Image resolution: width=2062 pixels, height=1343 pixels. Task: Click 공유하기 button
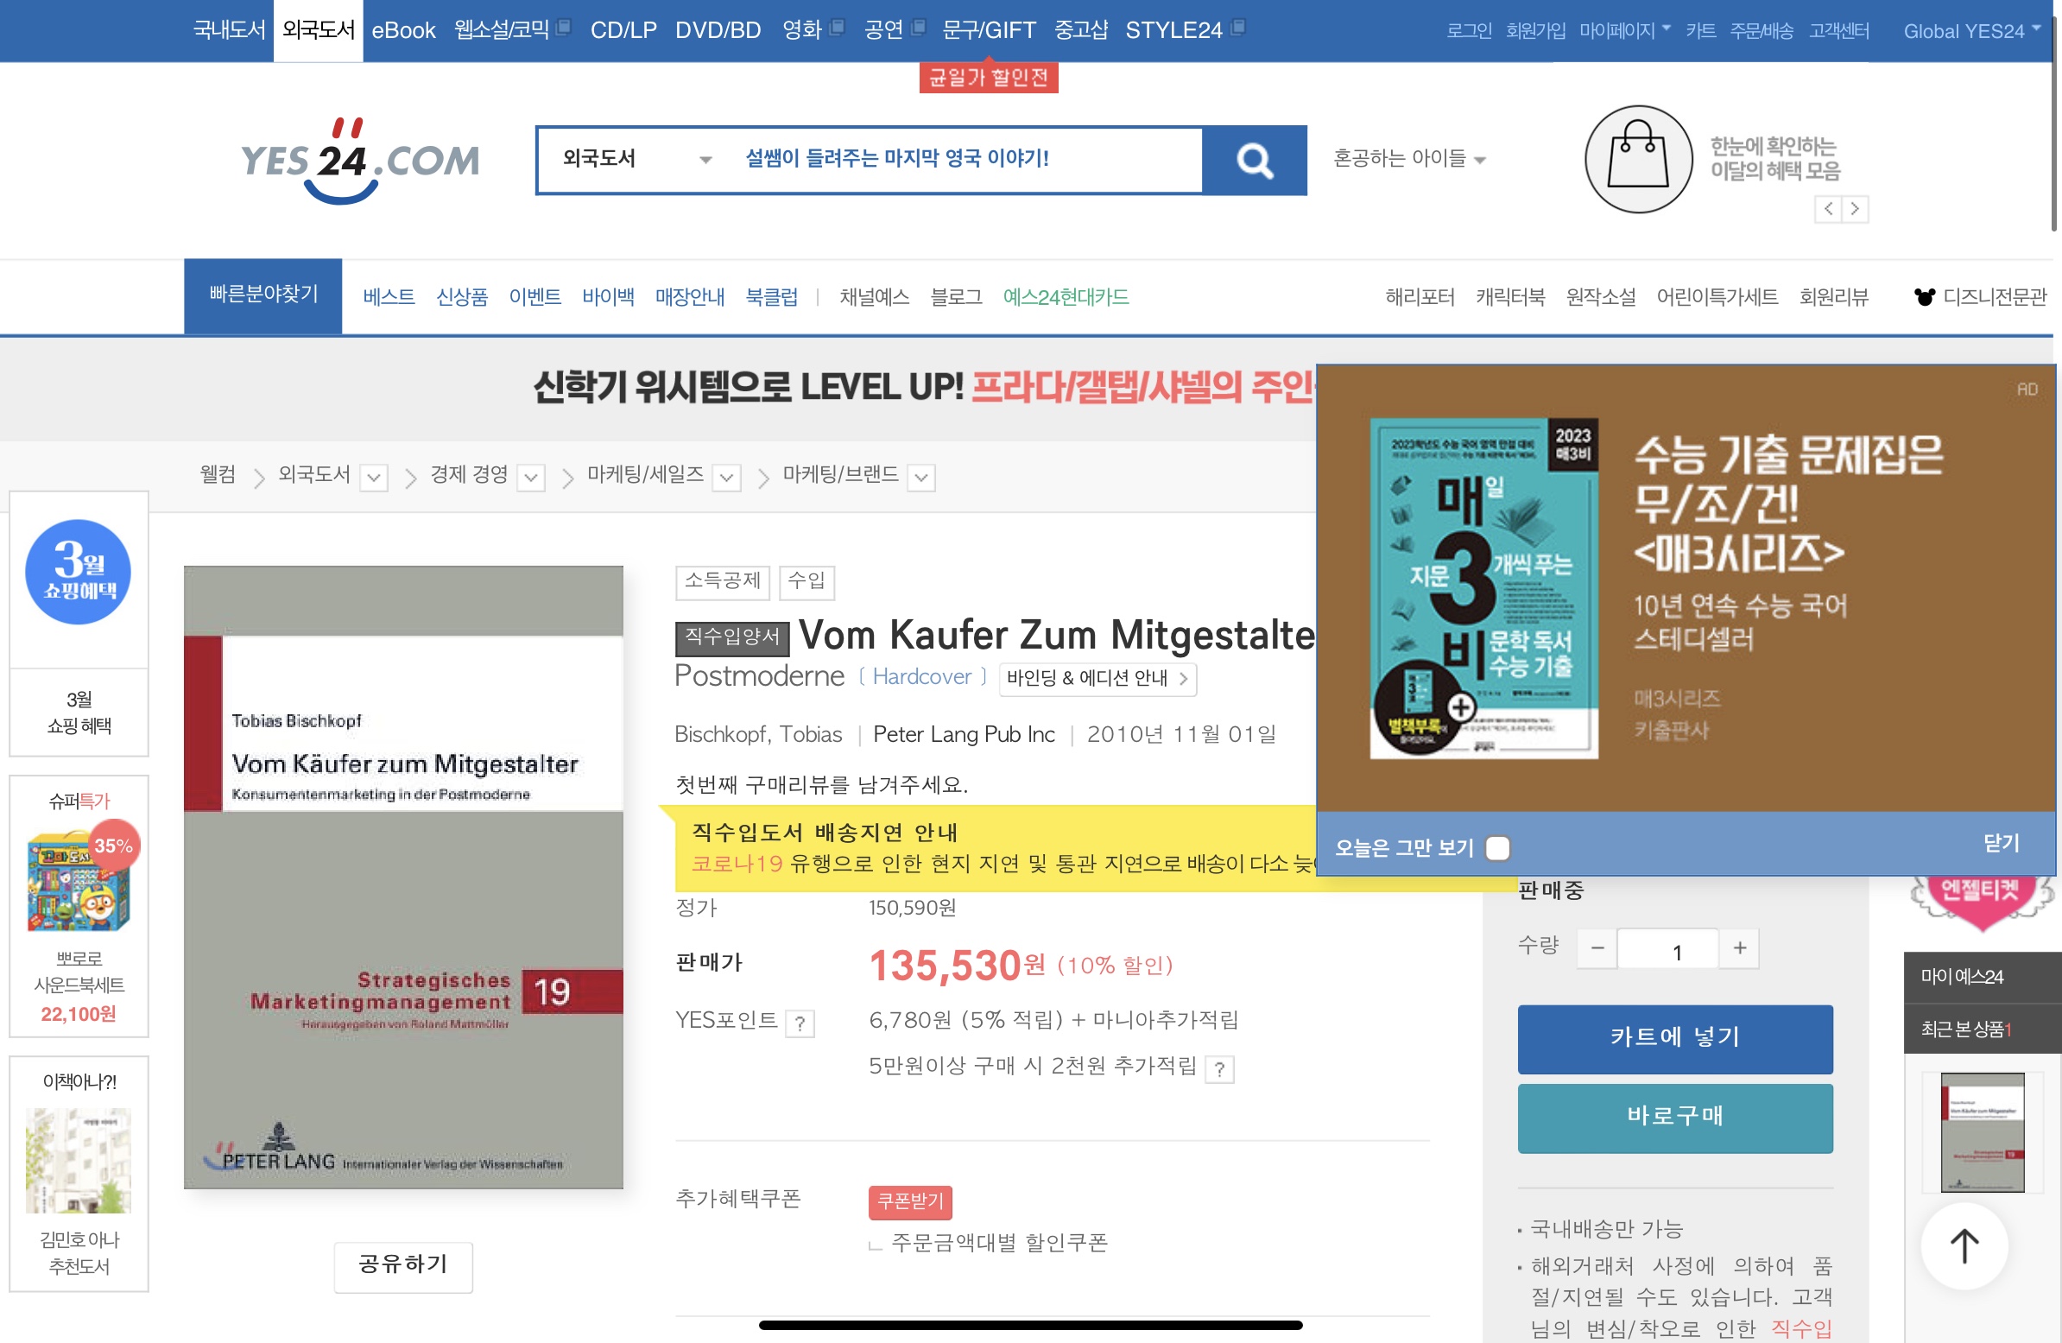403,1266
